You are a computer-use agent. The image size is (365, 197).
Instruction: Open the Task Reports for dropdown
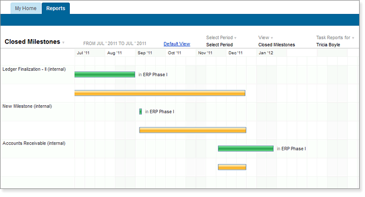click(x=335, y=38)
